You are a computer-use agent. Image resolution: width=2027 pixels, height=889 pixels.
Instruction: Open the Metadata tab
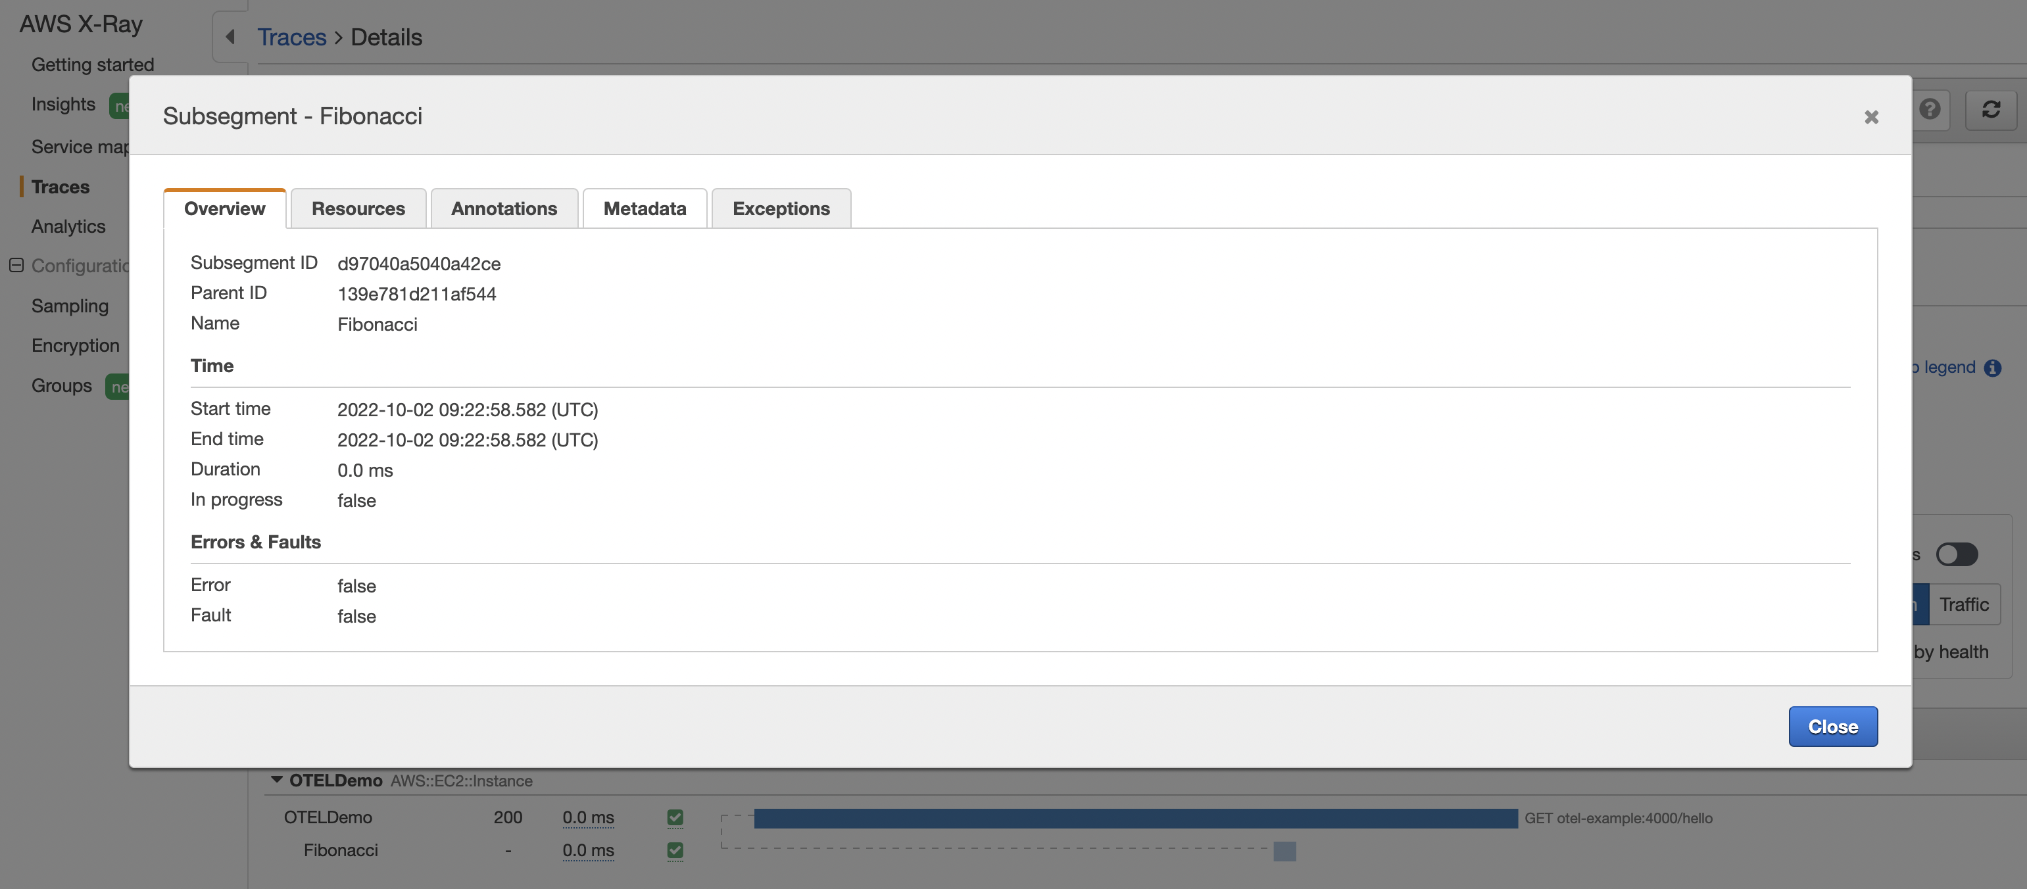[645, 208]
